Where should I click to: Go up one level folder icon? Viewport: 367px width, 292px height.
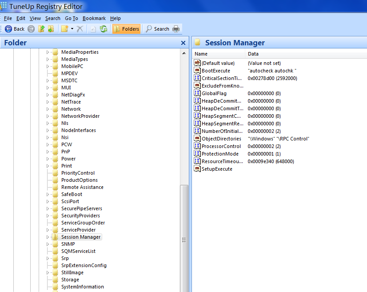[41, 29]
